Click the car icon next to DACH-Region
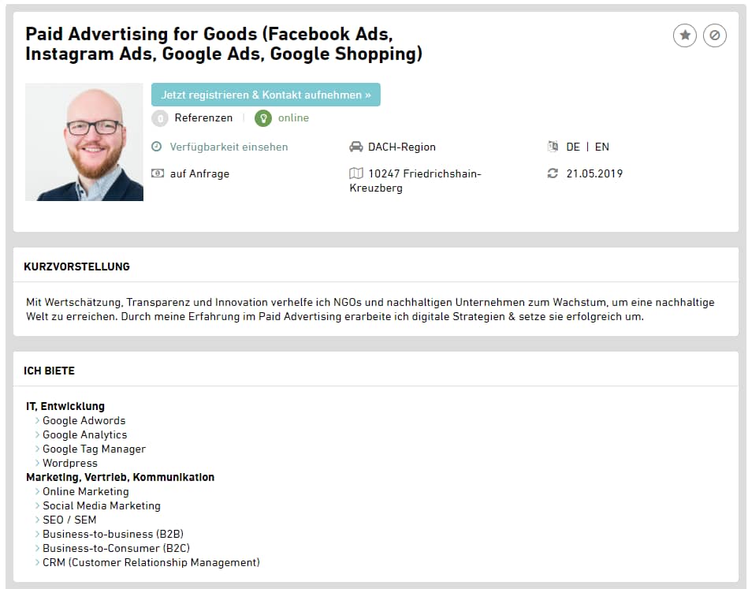This screenshot has width=748, height=589. click(356, 147)
